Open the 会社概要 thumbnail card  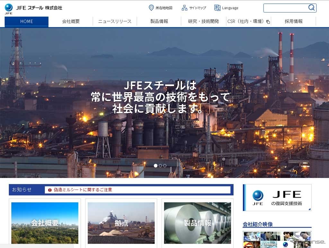click(x=45, y=223)
